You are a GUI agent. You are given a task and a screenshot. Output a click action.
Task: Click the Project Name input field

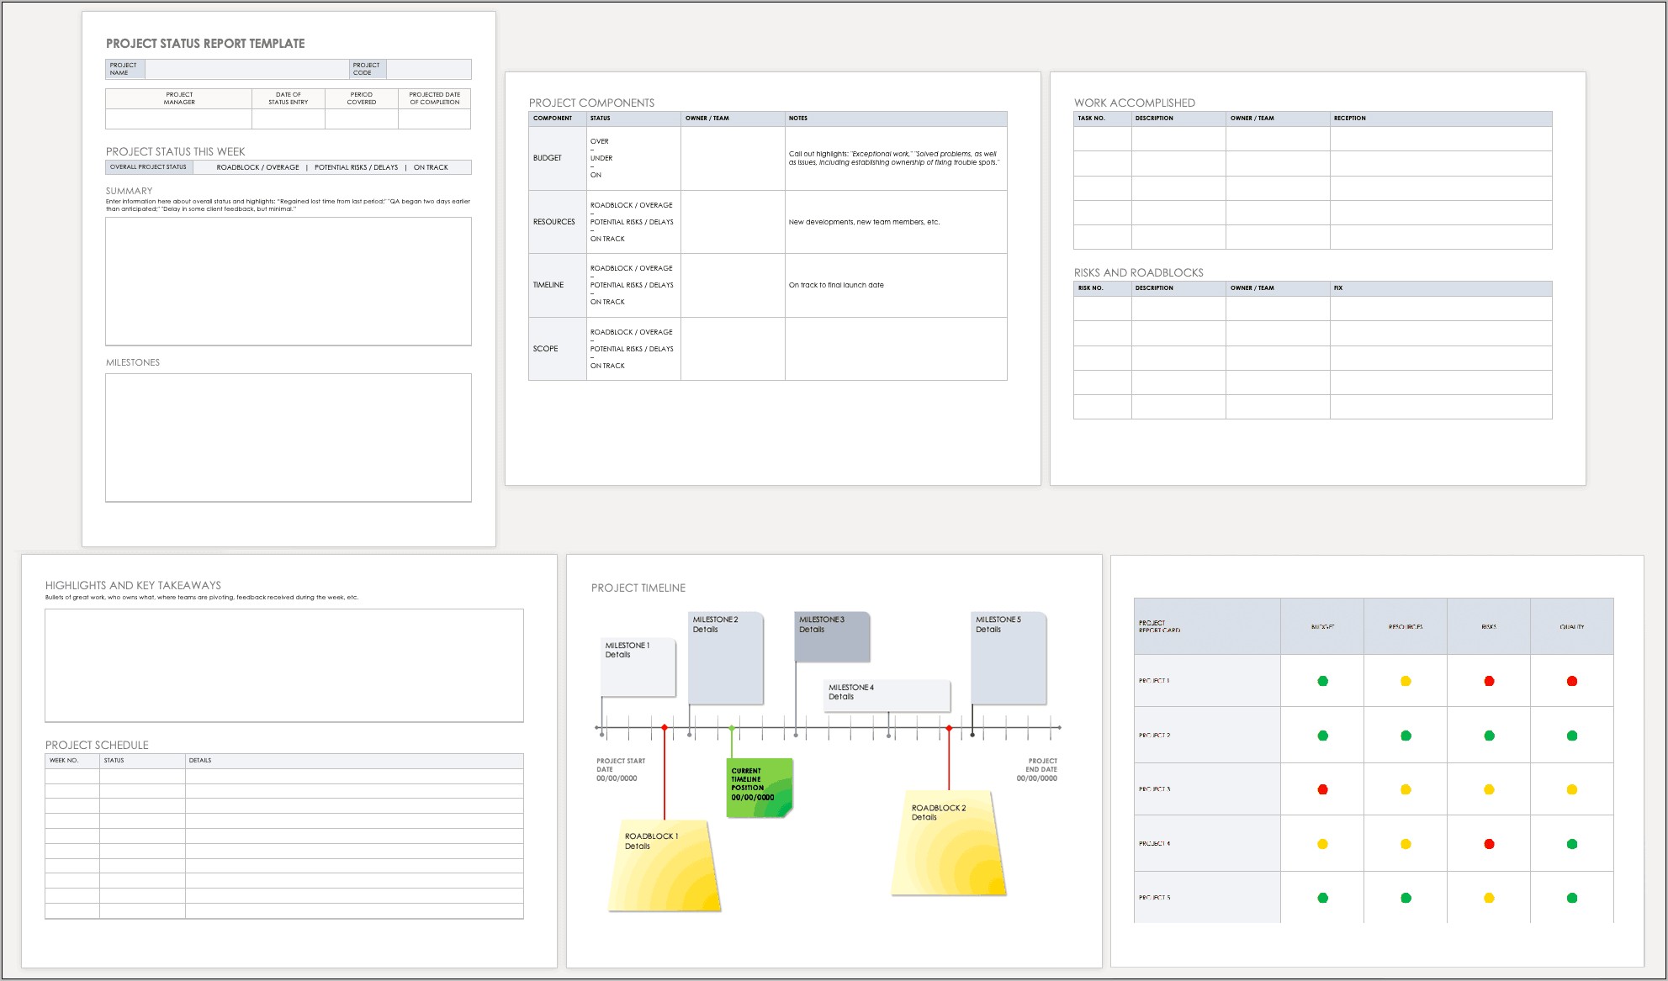(246, 69)
